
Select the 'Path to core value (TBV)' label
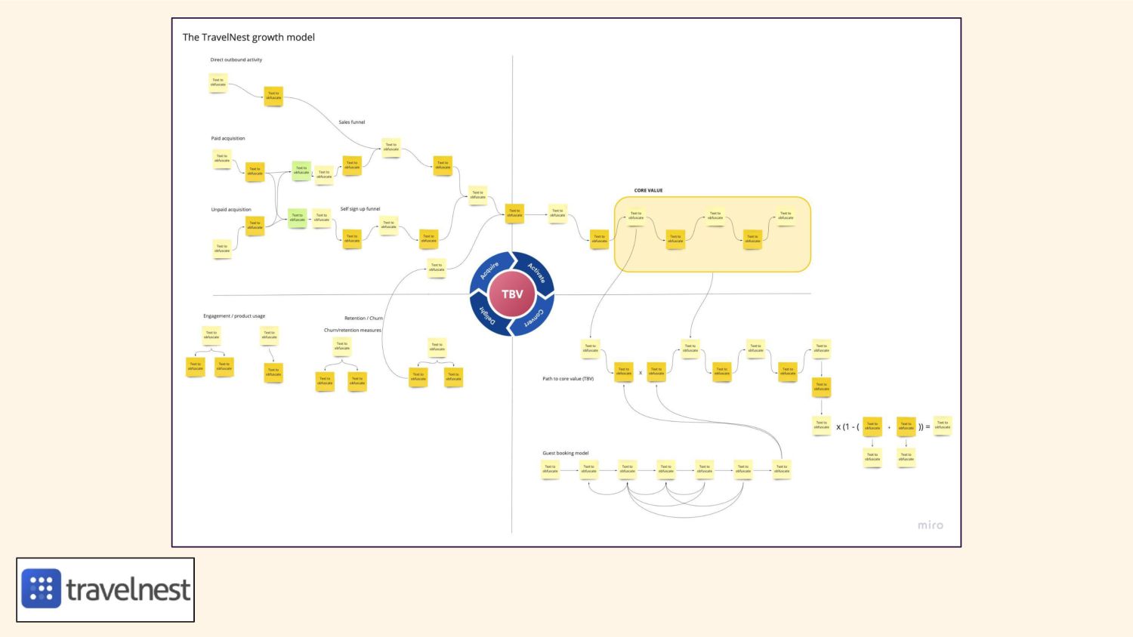pyautogui.click(x=568, y=379)
